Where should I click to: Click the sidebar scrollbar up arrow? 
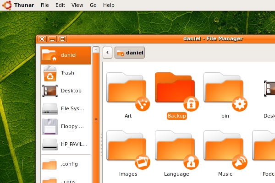pyautogui.click(x=96, y=50)
